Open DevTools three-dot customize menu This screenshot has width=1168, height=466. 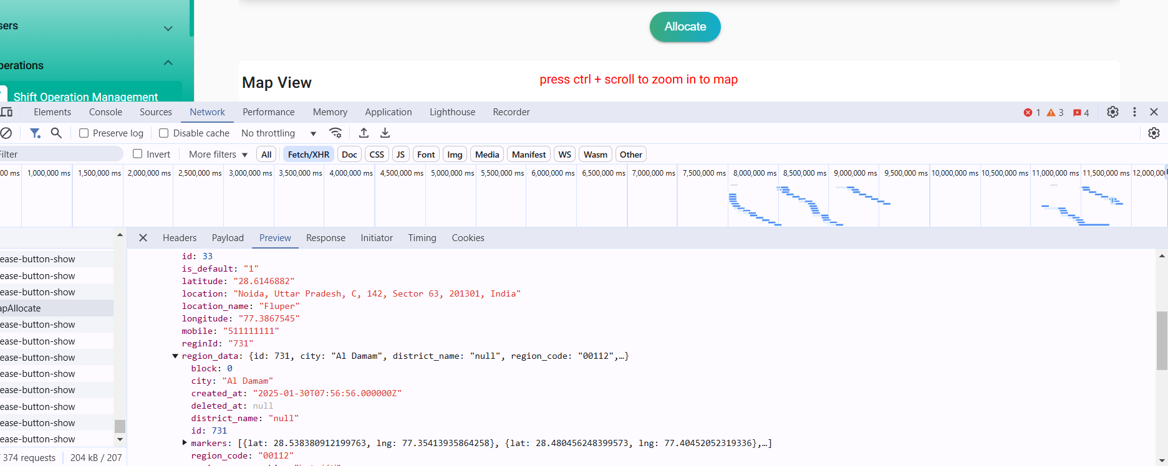coord(1134,112)
